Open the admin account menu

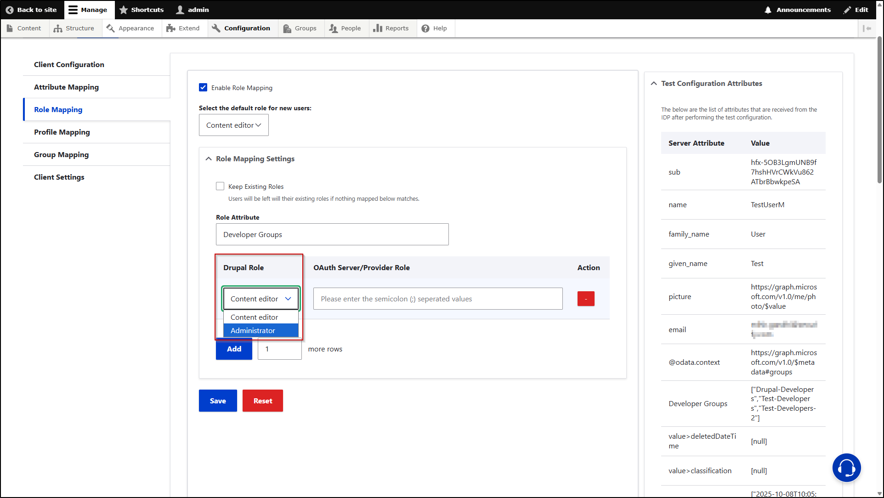[x=193, y=10]
